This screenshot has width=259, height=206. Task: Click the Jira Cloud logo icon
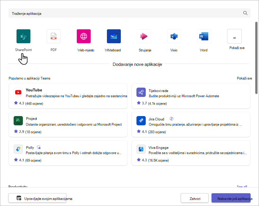[x=141, y=121]
